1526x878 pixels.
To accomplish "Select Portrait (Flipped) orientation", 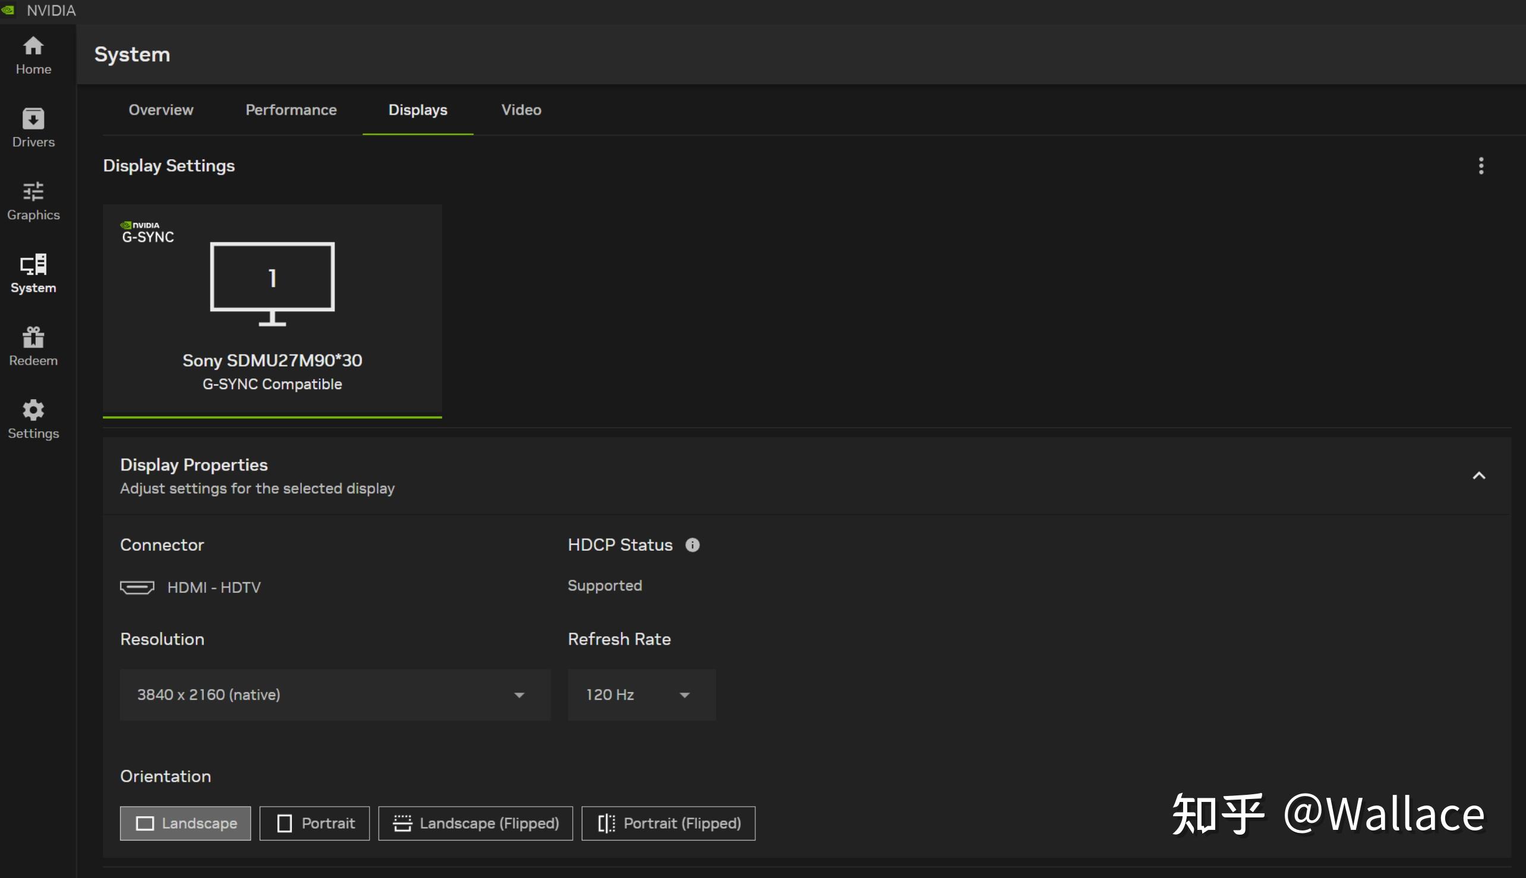I will pos(669,823).
